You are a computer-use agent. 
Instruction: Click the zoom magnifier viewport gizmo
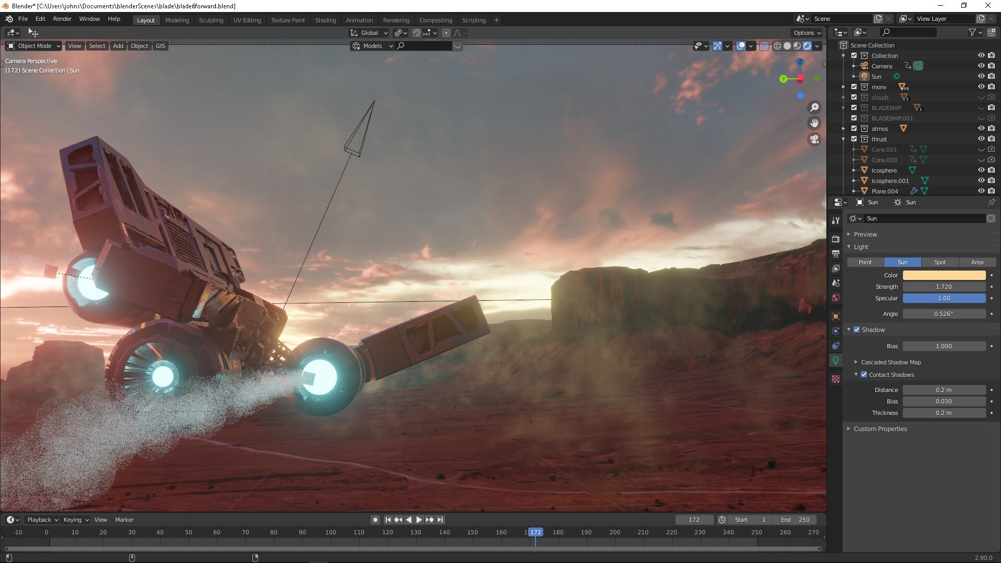point(814,107)
